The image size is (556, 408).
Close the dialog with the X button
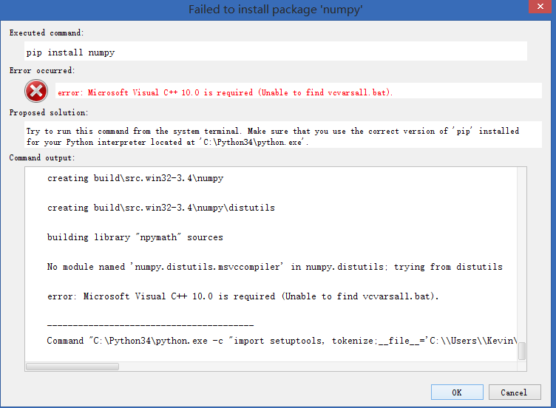540,7
